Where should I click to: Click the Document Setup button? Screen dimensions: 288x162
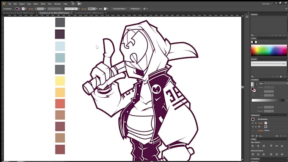119,8
